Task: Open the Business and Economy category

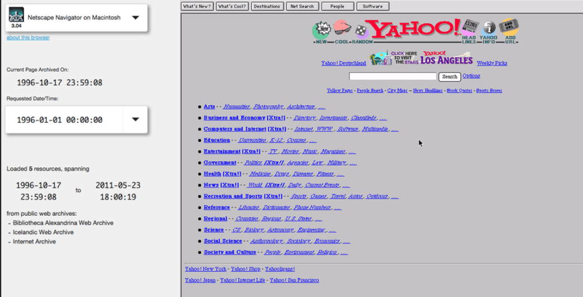Action: click(234, 118)
